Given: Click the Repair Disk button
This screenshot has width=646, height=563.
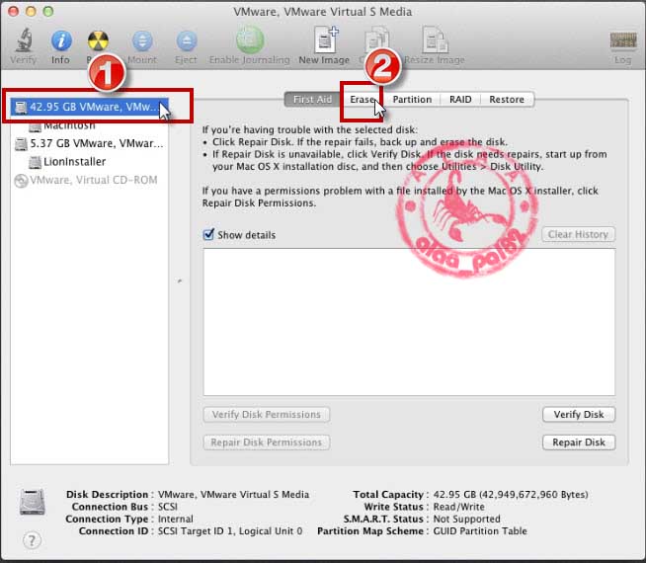Looking at the screenshot, I should click(579, 442).
